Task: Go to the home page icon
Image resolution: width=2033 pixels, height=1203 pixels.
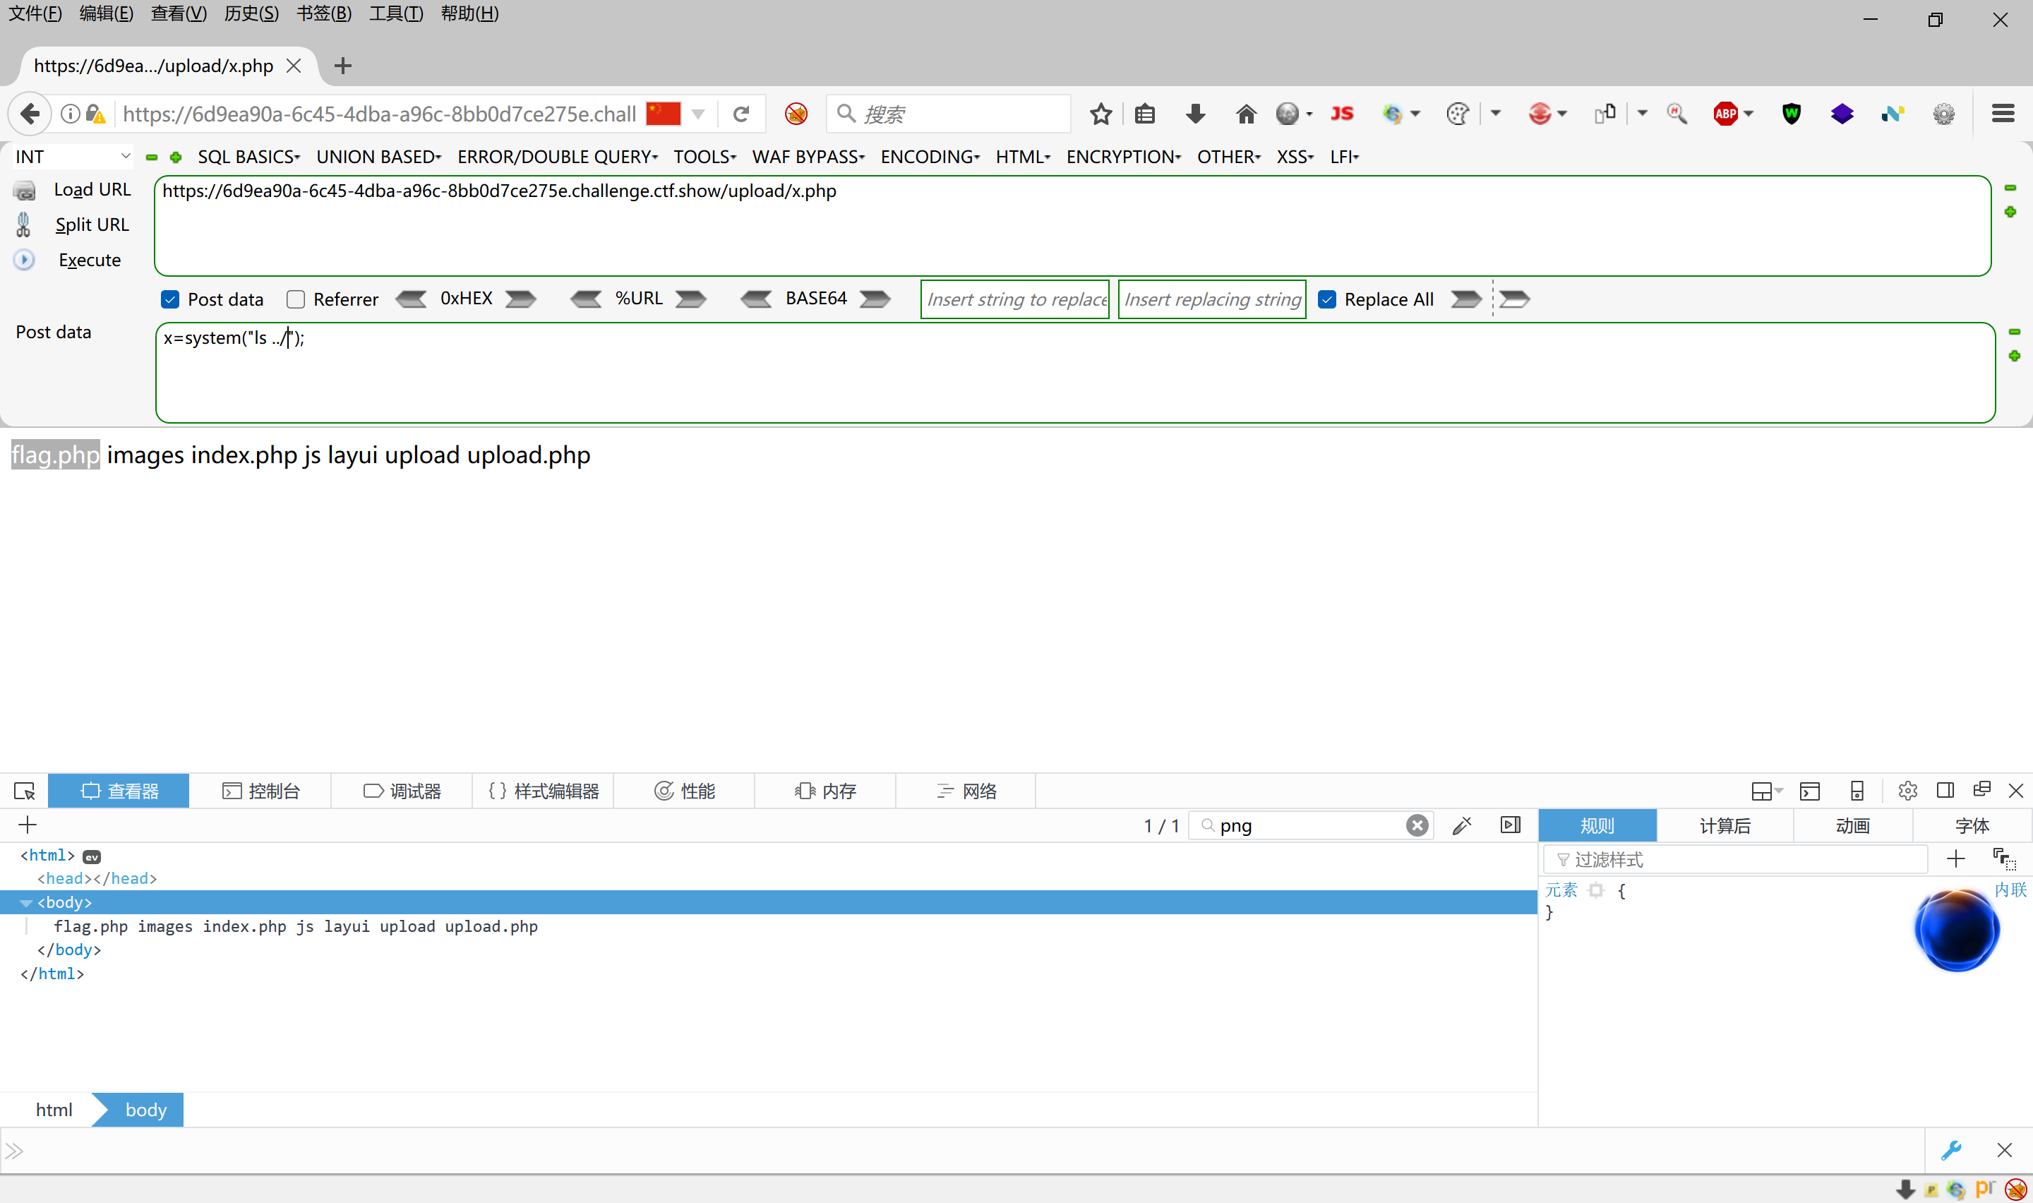Action: pyautogui.click(x=1245, y=114)
